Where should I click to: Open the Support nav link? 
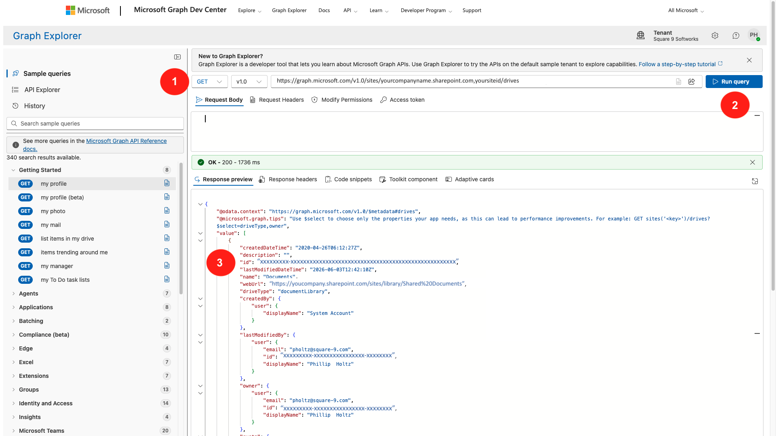coord(472,10)
